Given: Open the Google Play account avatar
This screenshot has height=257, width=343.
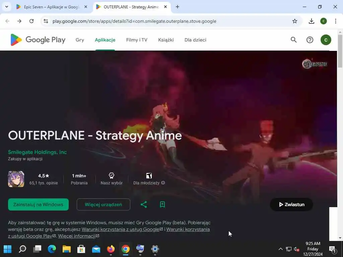Looking at the screenshot, I should pos(326,40).
